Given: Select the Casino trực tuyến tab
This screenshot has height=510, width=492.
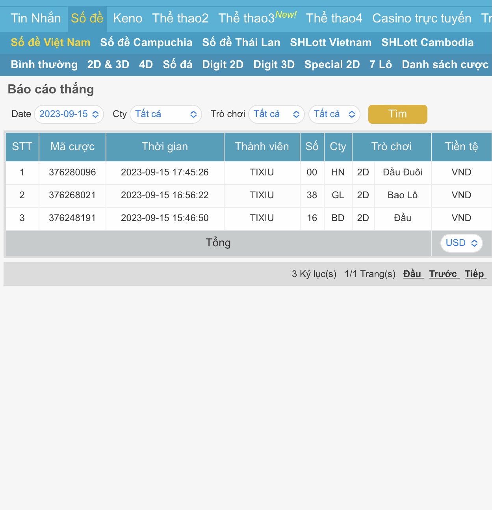Looking at the screenshot, I should (421, 19).
